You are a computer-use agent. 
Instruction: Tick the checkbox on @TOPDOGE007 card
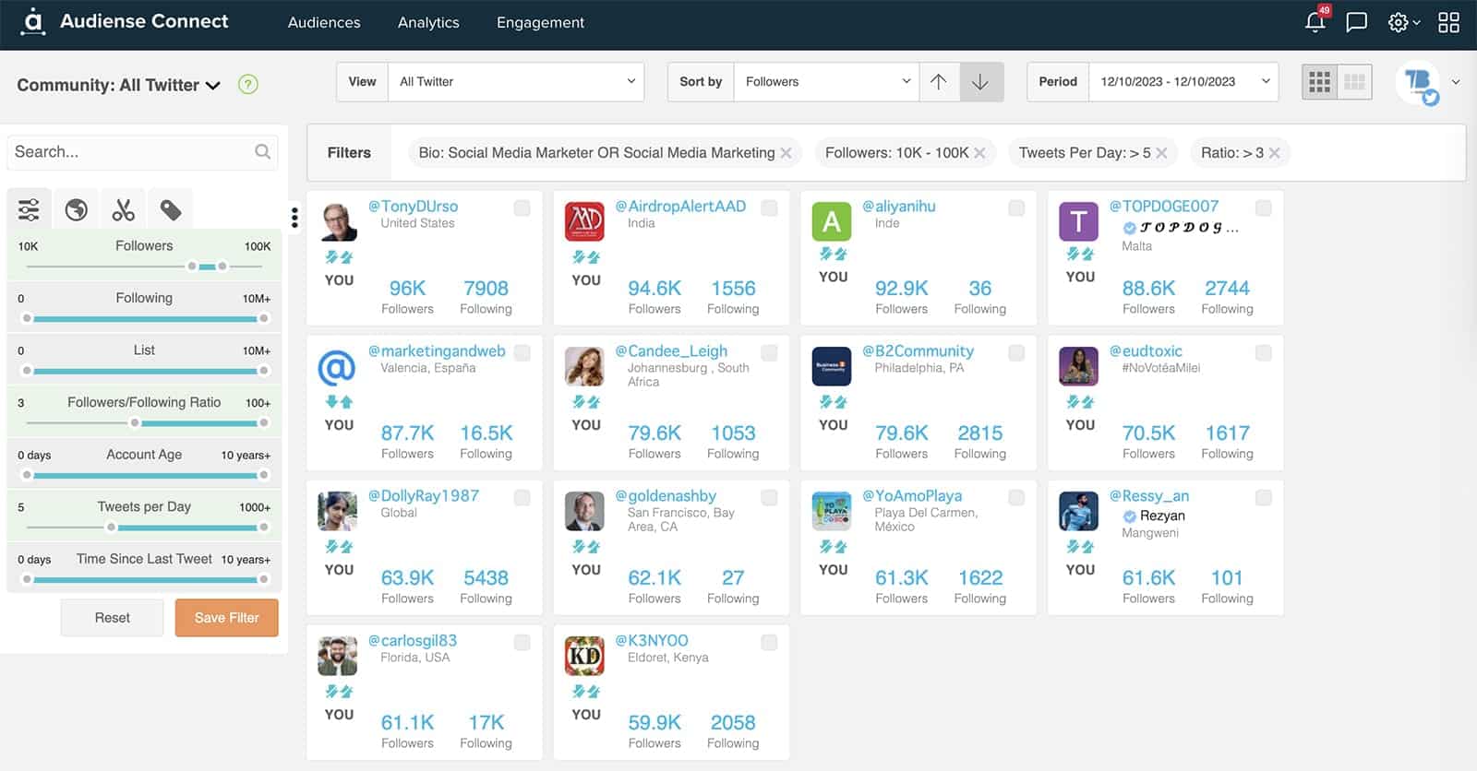[x=1264, y=208]
